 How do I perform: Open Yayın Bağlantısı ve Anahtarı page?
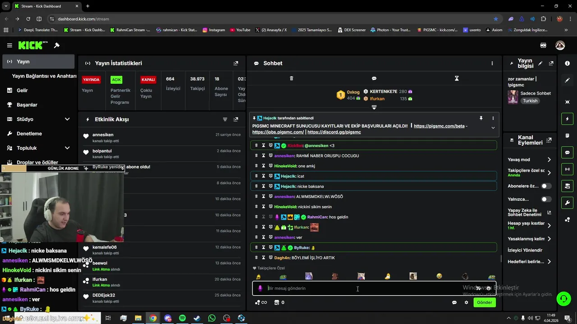pyautogui.click(x=44, y=76)
